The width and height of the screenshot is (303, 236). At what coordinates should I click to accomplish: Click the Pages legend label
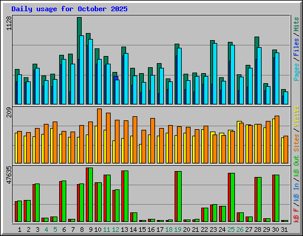pos(296,72)
